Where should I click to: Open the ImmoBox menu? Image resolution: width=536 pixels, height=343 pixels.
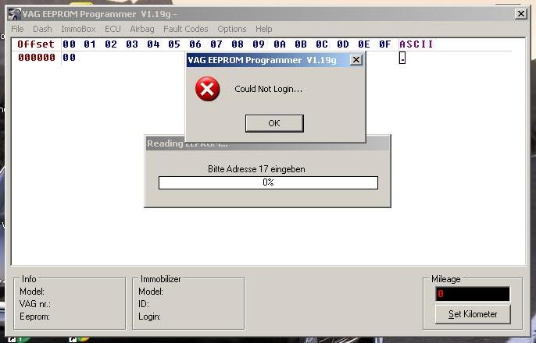pos(78,29)
